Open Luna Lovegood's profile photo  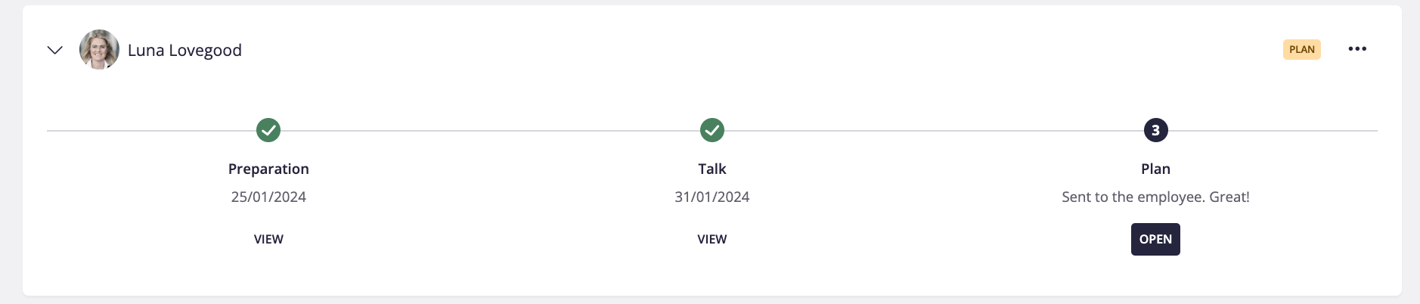point(99,50)
